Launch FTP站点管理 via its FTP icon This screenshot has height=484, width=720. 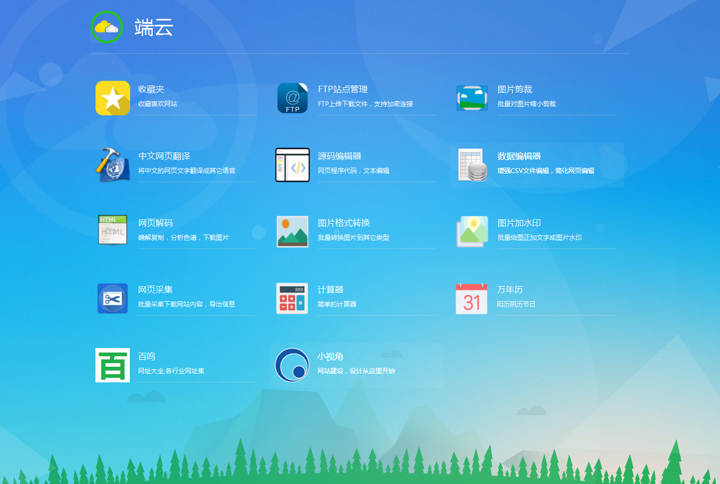point(292,98)
